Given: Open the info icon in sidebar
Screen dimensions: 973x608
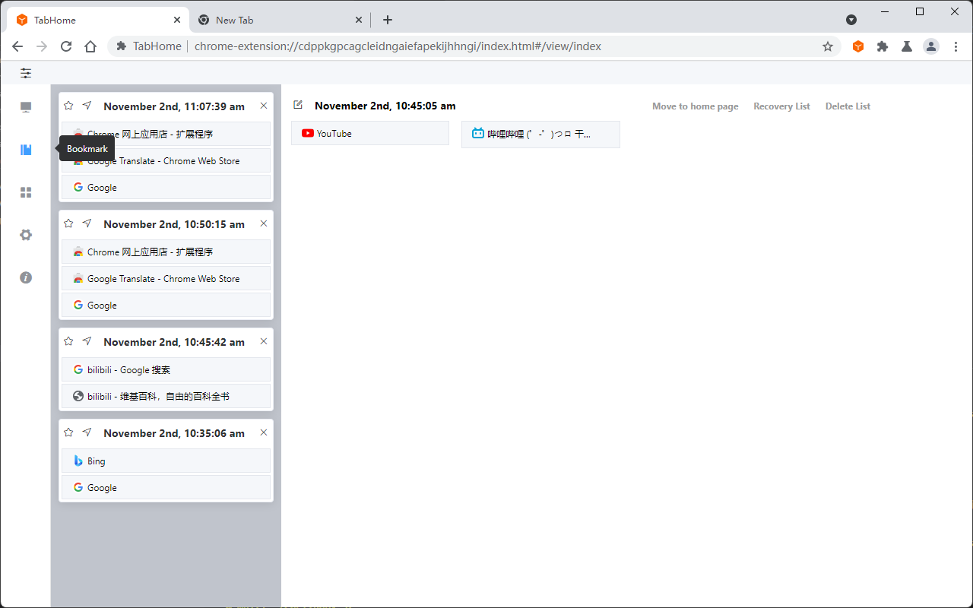Looking at the screenshot, I should click(x=26, y=277).
